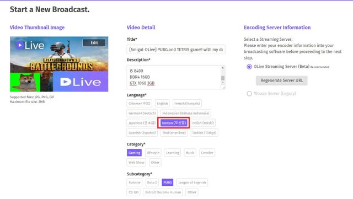
Task: Toggle the Korean language tag
Action: 174,123
